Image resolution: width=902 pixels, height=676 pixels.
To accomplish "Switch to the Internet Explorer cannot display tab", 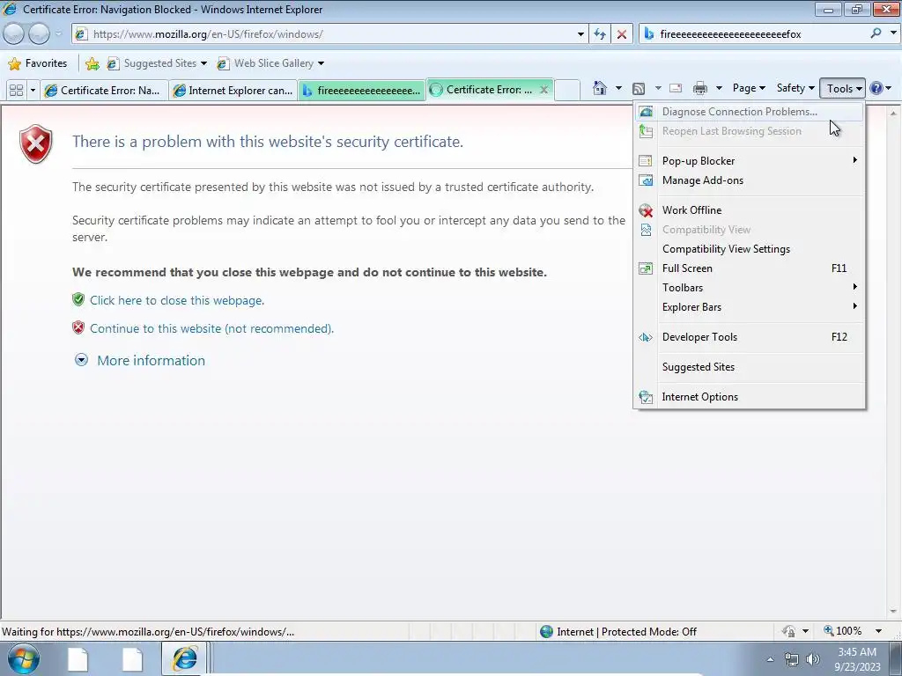I will pyautogui.click(x=233, y=91).
